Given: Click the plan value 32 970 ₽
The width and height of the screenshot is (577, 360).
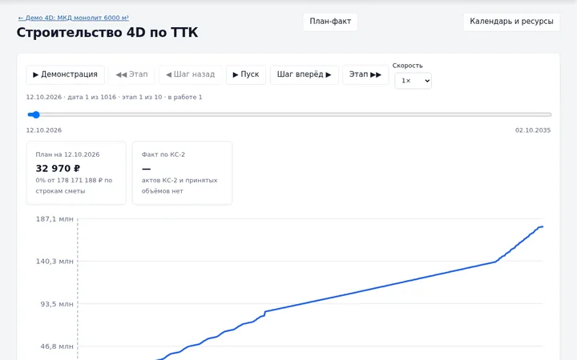Looking at the screenshot, I should pos(58,169).
